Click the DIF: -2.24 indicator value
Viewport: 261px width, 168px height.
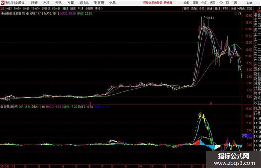[25, 107]
